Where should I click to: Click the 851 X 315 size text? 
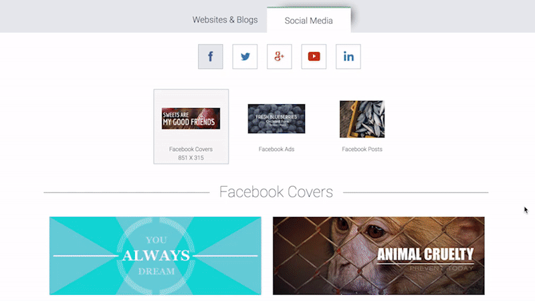[191, 158]
